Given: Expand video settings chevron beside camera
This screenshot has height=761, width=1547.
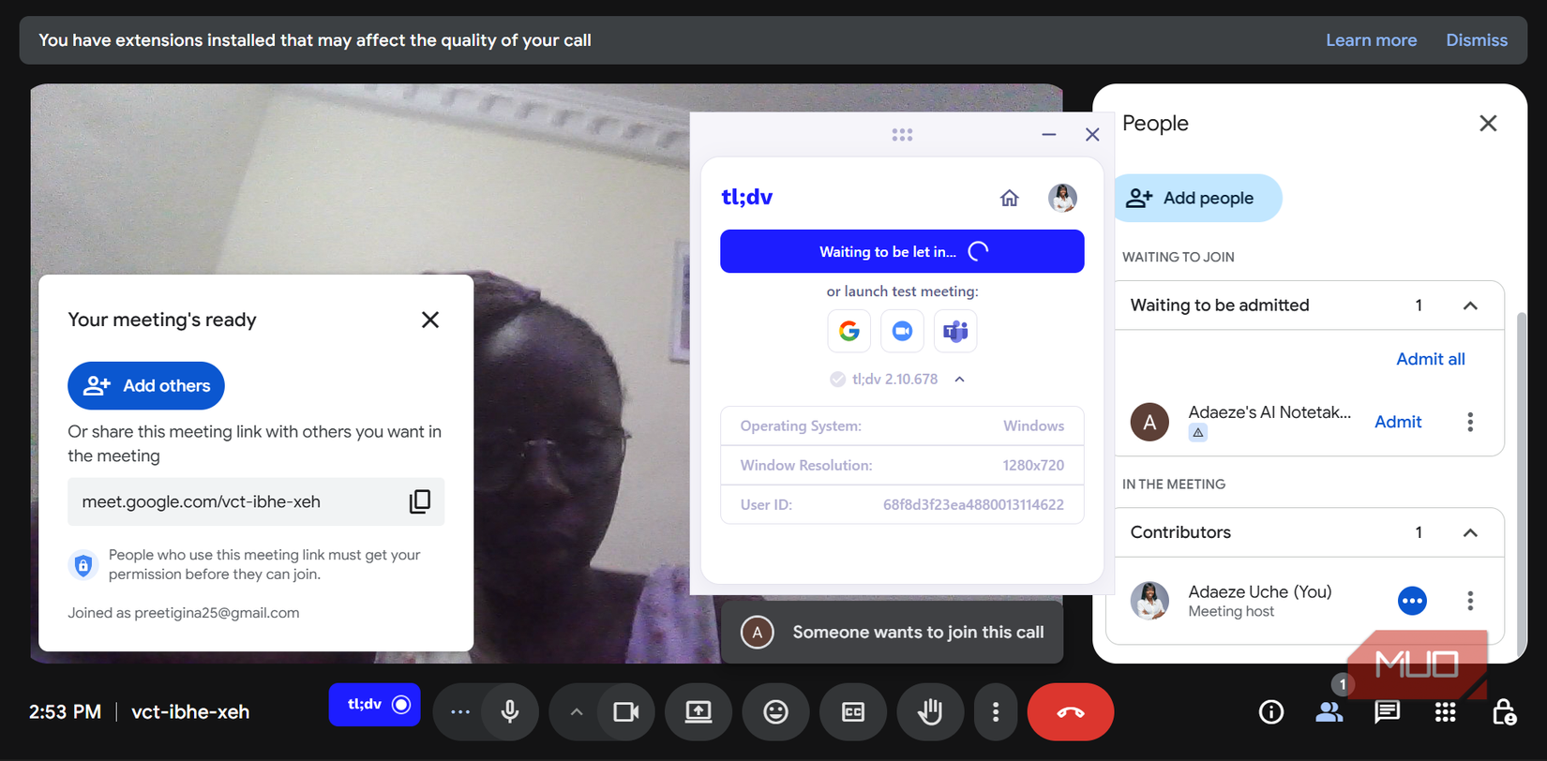Looking at the screenshot, I should tap(577, 712).
